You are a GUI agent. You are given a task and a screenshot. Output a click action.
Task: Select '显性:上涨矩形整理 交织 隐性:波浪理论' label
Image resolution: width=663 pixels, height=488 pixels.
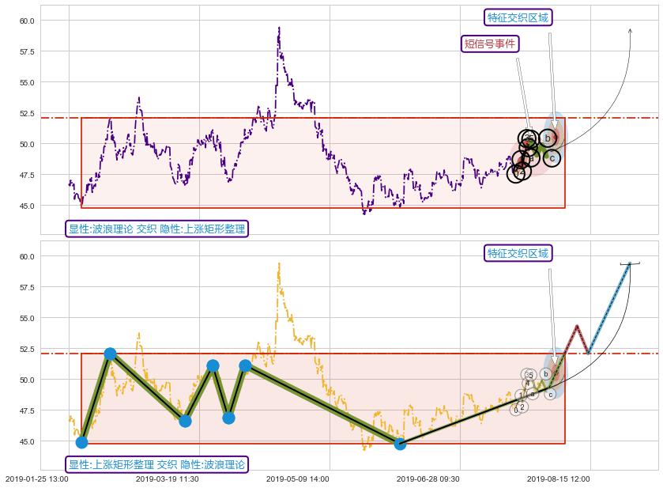pyautogui.click(x=156, y=464)
